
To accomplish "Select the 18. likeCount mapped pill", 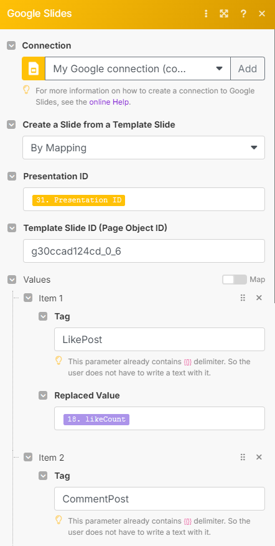I will pyautogui.click(x=96, y=419).
